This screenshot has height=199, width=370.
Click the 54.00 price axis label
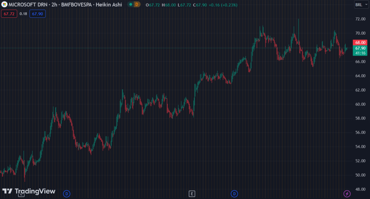(360, 147)
